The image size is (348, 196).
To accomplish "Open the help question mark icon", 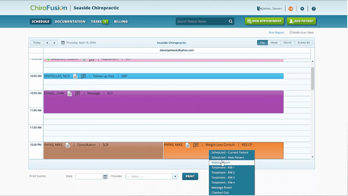I will (x=314, y=9).
